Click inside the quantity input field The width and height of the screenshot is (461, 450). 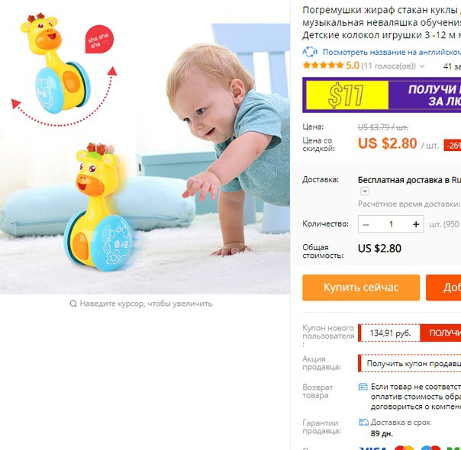[391, 224]
